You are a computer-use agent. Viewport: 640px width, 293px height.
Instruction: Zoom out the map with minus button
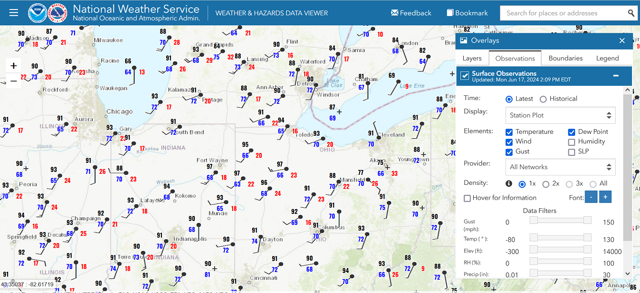[13, 81]
